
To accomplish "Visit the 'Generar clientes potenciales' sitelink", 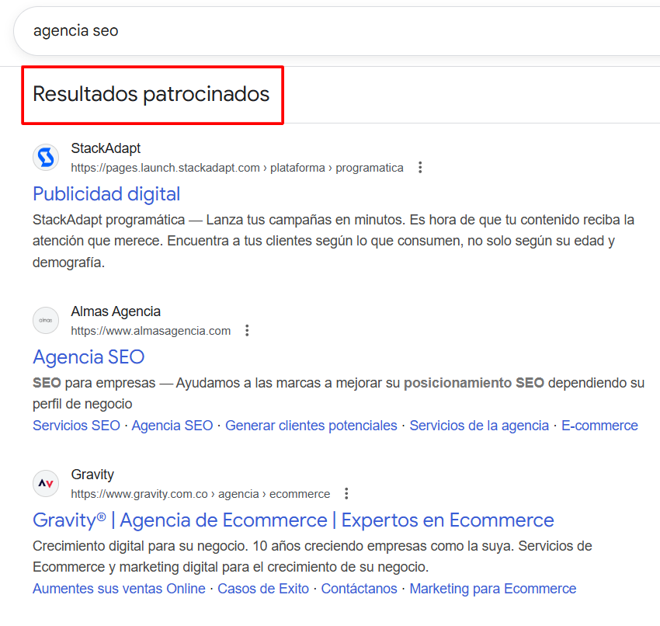I will tap(311, 426).
